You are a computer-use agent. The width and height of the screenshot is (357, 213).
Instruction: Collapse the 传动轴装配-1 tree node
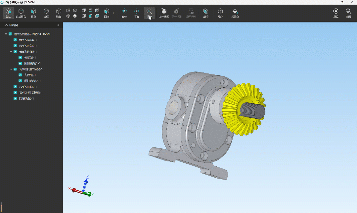(11, 52)
